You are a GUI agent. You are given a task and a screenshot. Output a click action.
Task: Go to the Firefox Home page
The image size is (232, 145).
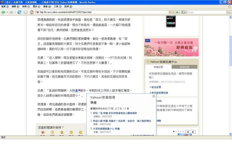point(32,12)
